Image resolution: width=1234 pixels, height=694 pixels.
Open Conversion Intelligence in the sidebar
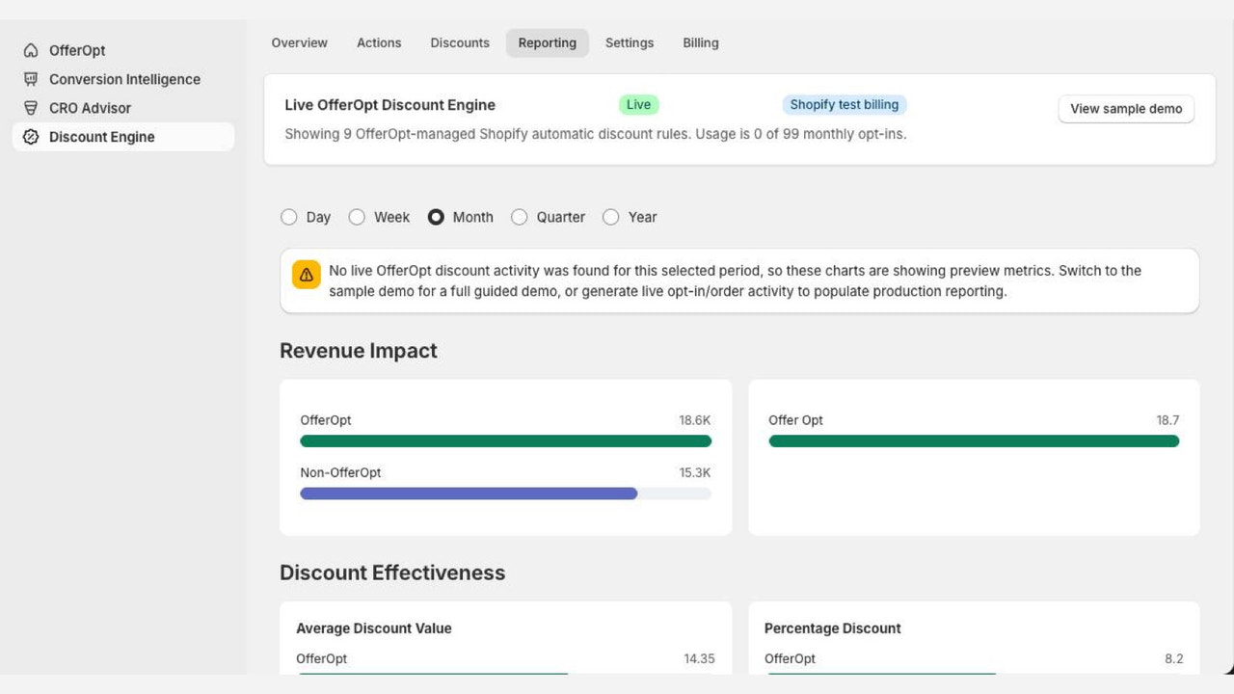click(x=123, y=79)
